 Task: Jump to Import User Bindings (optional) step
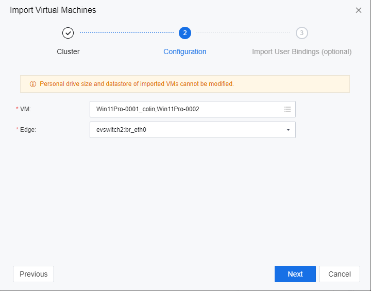301,52
